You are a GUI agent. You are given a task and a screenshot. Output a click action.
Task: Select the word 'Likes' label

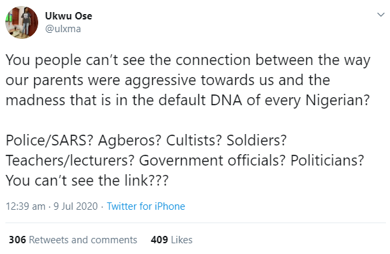[x=182, y=240]
